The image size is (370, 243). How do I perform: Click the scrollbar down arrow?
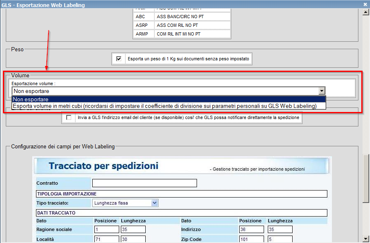tap(366, 239)
